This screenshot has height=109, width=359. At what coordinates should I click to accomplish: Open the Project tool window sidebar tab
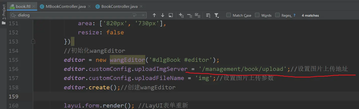point(4,12)
